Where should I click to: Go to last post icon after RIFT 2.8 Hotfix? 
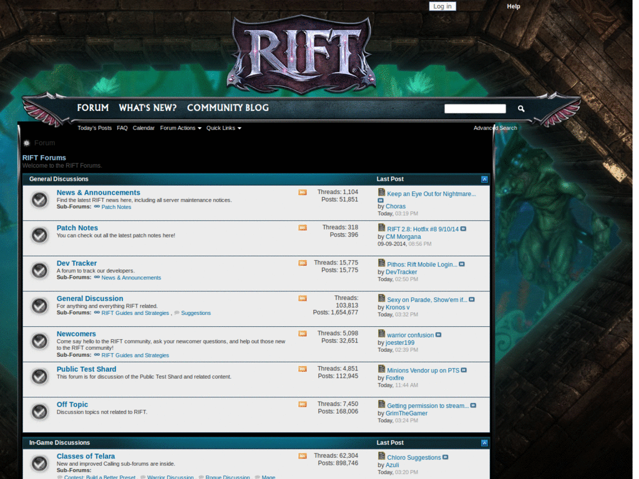click(464, 229)
